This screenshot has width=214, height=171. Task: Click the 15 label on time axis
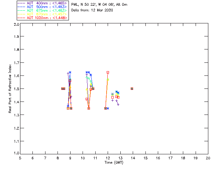(145, 158)
